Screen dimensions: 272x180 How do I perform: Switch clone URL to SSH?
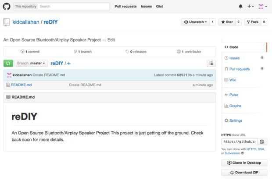click(x=261, y=149)
